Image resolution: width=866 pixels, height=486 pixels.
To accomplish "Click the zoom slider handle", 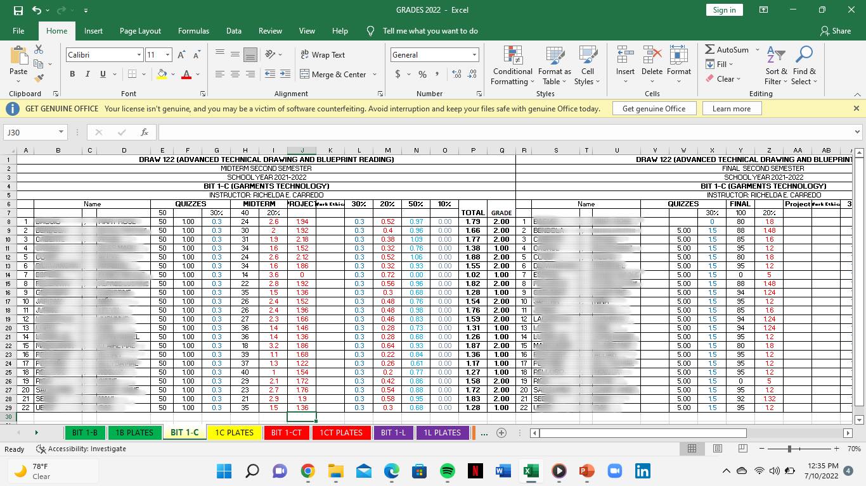I will point(789,449).
